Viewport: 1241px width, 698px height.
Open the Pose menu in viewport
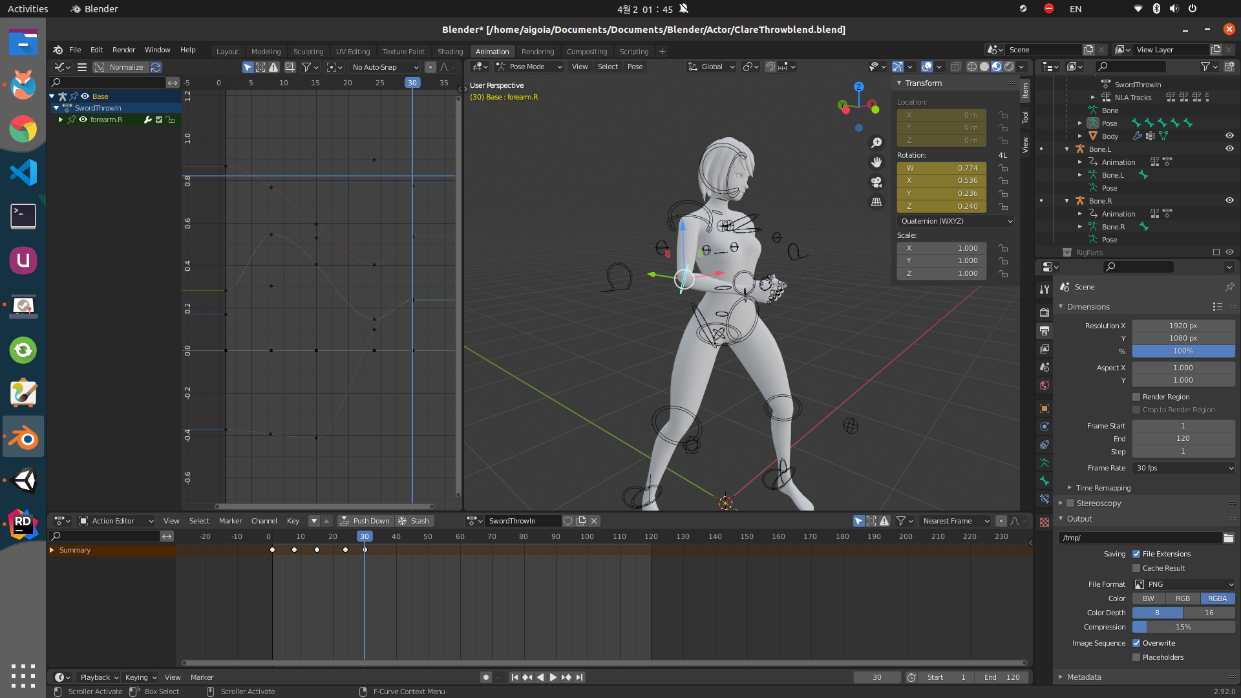pyautogui.click(x=635, y=67)
